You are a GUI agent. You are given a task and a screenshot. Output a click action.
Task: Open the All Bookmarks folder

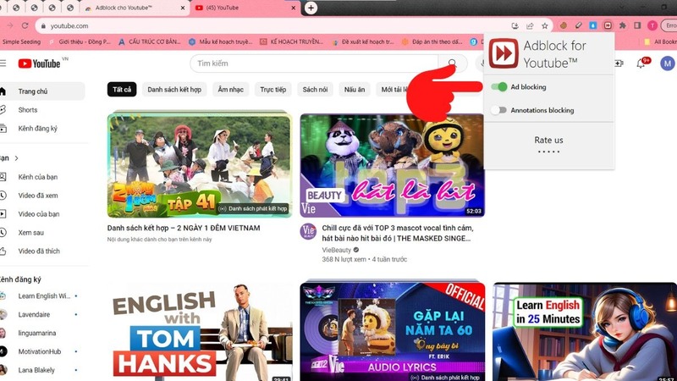[660, 41]
